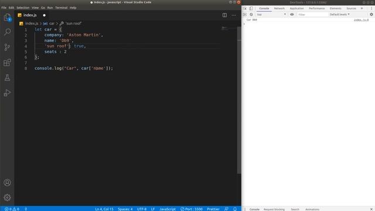Click the console.log line 8 in editor

[x=74, y=68]
